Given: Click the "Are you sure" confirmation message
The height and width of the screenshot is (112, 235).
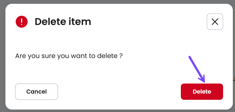Looking at the screenshot, I should pyautogui.click(x=69, y=56).
